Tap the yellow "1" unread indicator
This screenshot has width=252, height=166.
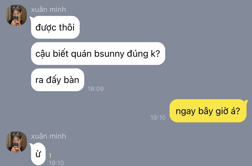pos(50,156)
